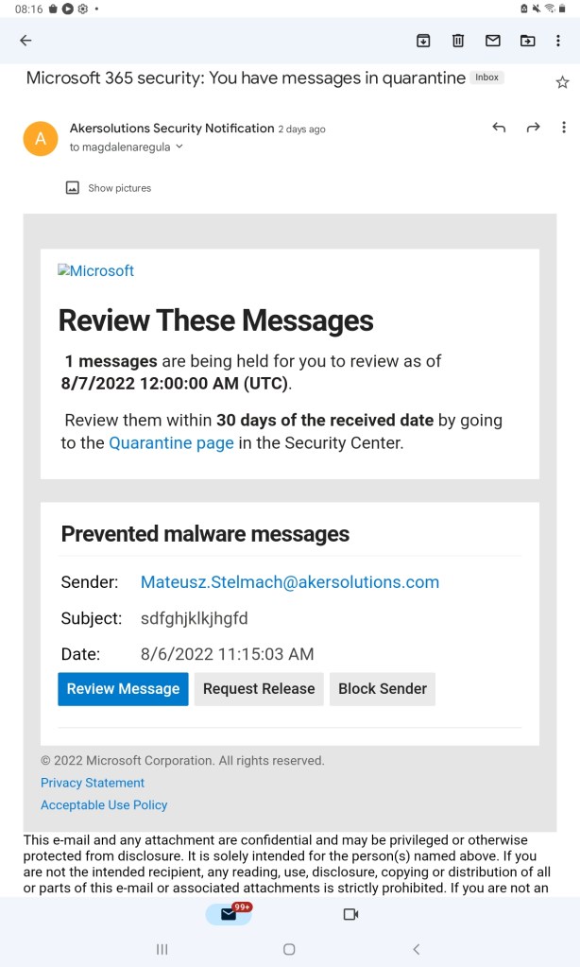Viewport: 580px width, 967px height.
Task: Star this quarantine email
Action: 562,82
